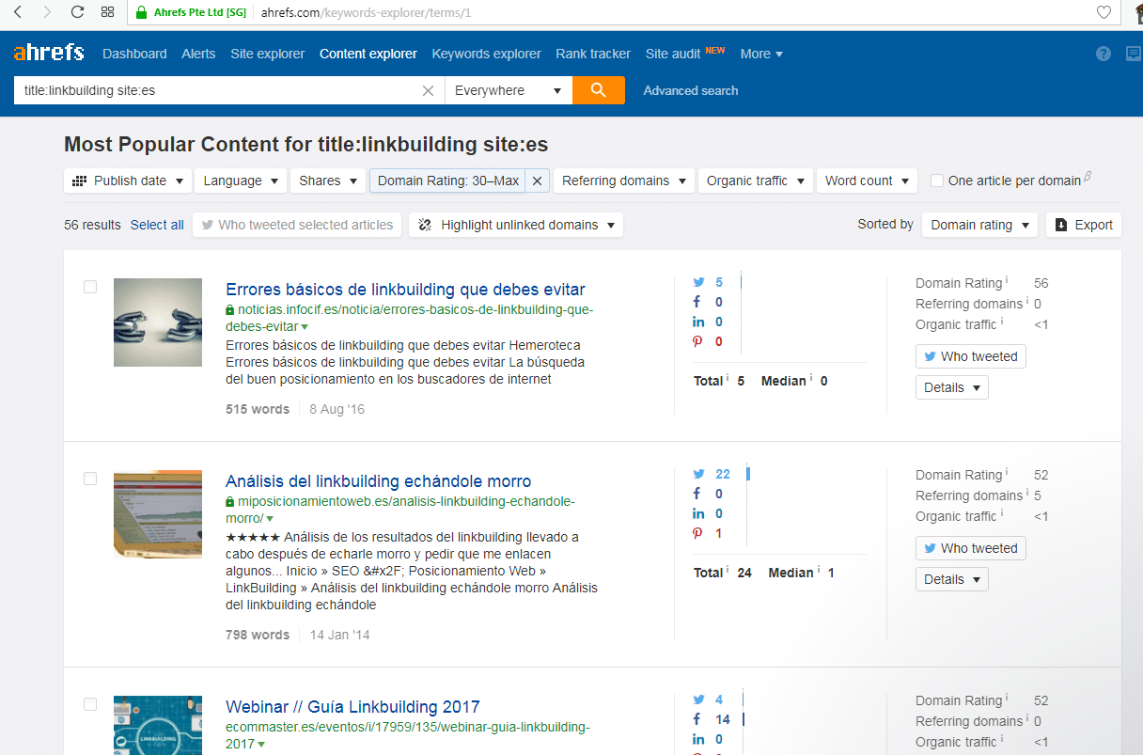Image resolution: width=1143 pixels, height=755 pixels.
Task: Click Who tweeted for Errores básicos result
Action: (971, 356)
